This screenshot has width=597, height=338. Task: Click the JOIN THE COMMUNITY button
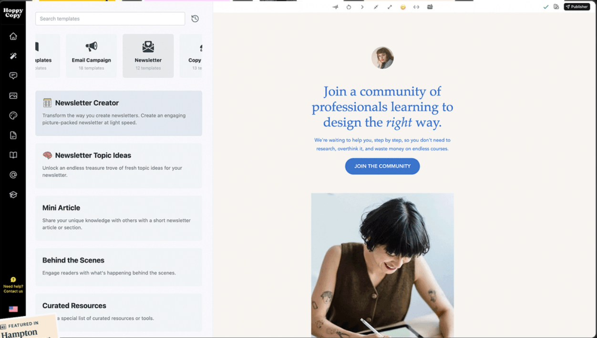coord(382,166)
